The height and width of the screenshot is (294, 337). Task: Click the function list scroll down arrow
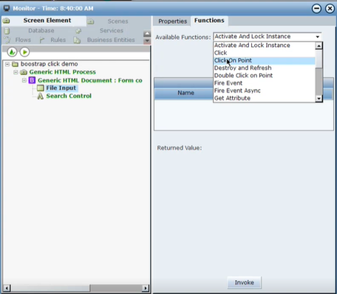pyautogui.click(x=319, y=99)
